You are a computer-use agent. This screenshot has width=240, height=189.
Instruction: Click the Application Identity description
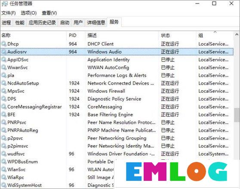click(108, 60)
